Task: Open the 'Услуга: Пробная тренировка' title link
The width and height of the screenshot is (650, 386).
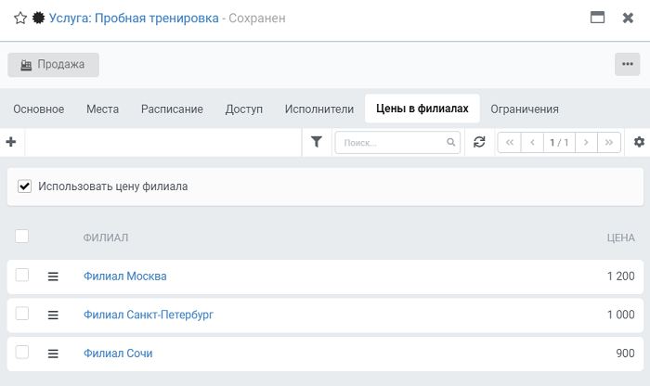Action: pos(134,19)
